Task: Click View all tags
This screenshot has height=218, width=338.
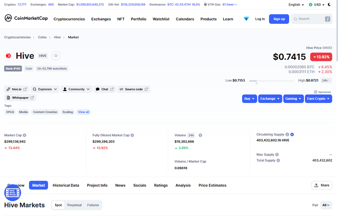Action: click(84, 112)
